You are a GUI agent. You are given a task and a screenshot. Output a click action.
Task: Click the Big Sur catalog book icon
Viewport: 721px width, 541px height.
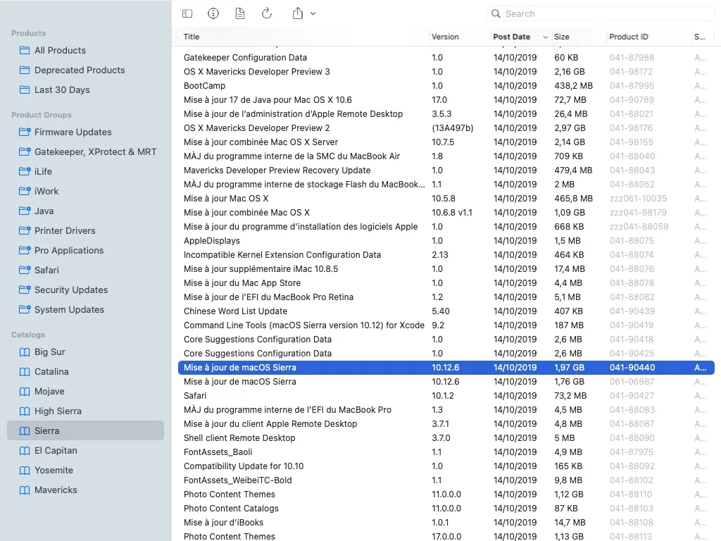point(25,352)
